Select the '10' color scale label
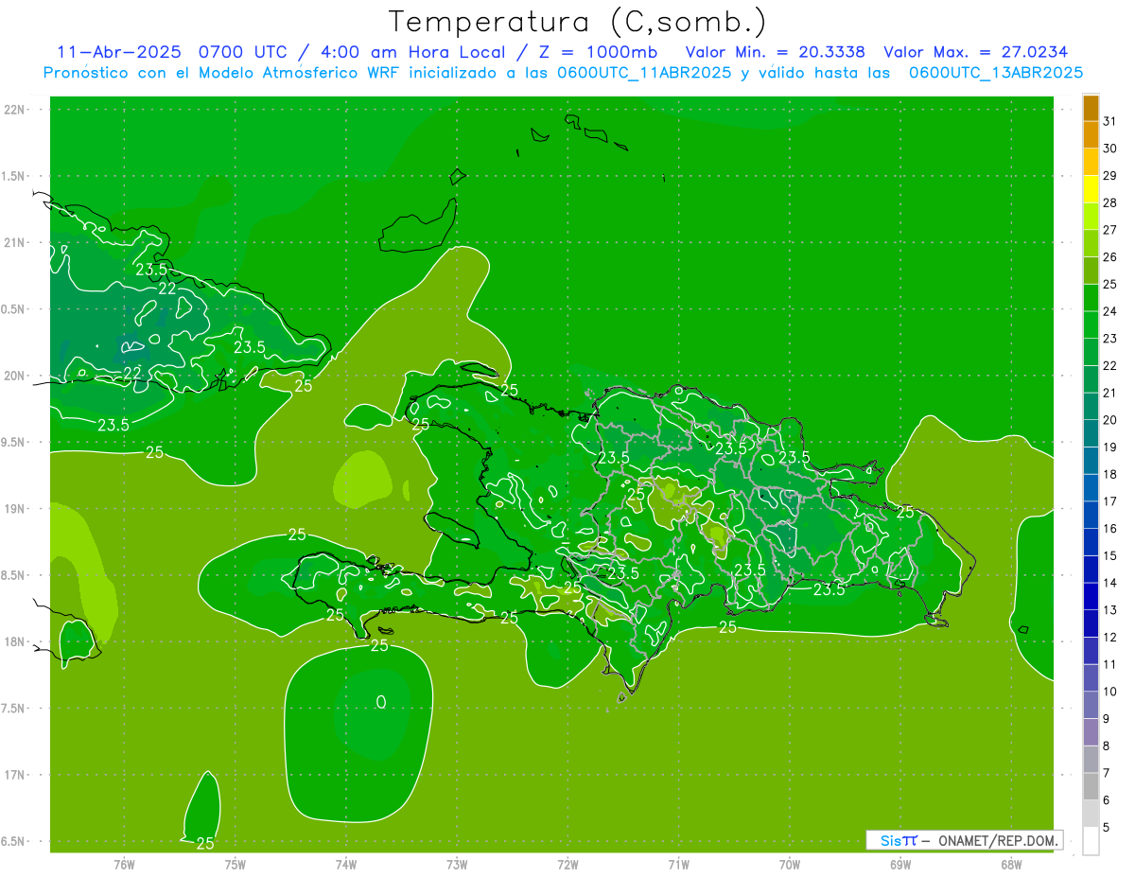 click(1110, 693)
